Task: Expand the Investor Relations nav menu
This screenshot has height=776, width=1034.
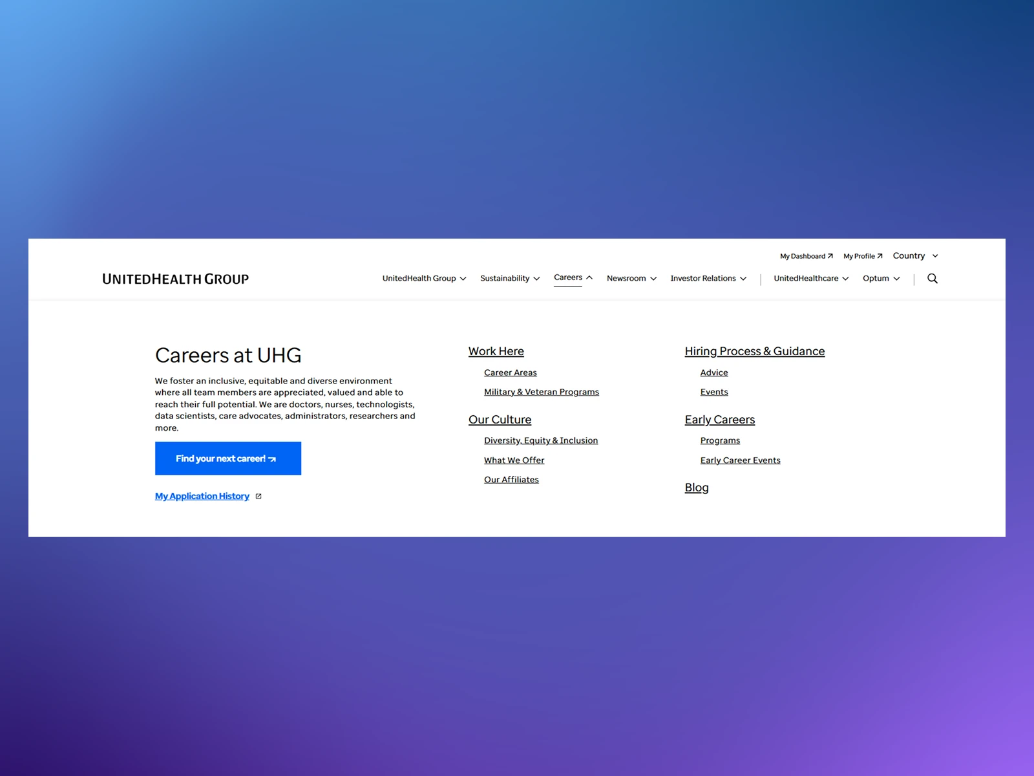Action: pos(708,278)
